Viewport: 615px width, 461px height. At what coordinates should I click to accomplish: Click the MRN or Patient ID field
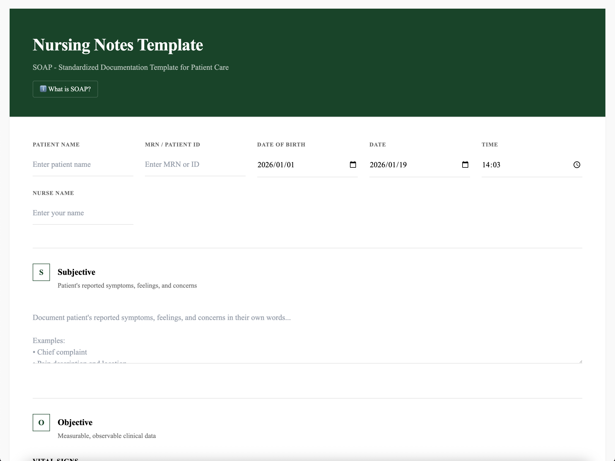pos(195,164)
